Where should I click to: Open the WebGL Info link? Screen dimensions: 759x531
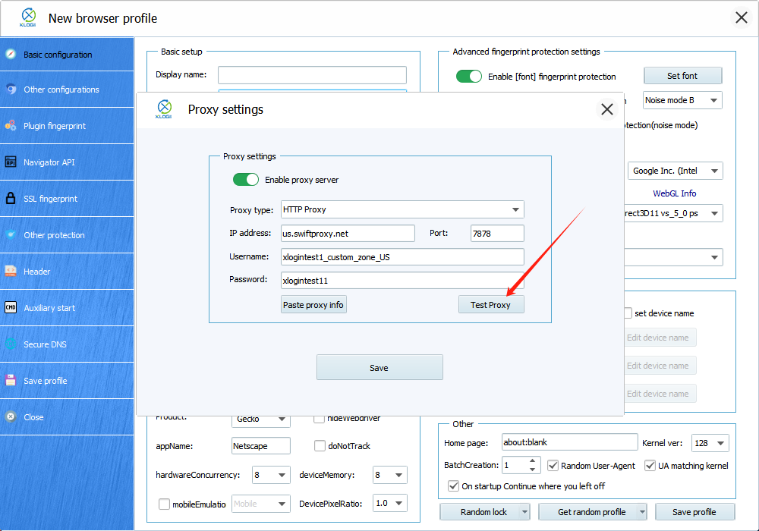coord(674,193)
